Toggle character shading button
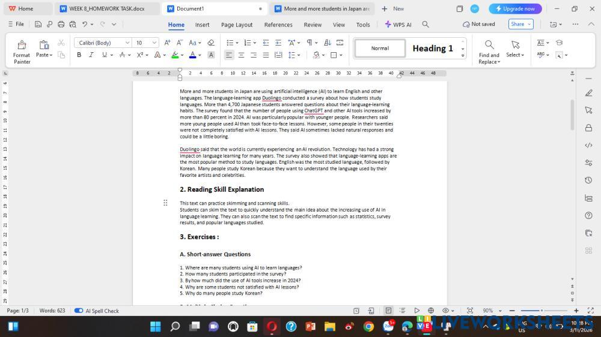Screen dimensions: 601x337 (x=211, y=55)
